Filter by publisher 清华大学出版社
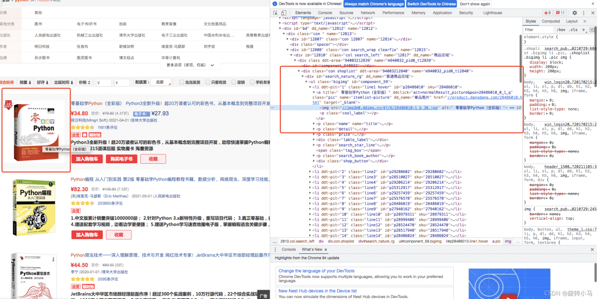597x299 pixels. [x=133, y=35]
